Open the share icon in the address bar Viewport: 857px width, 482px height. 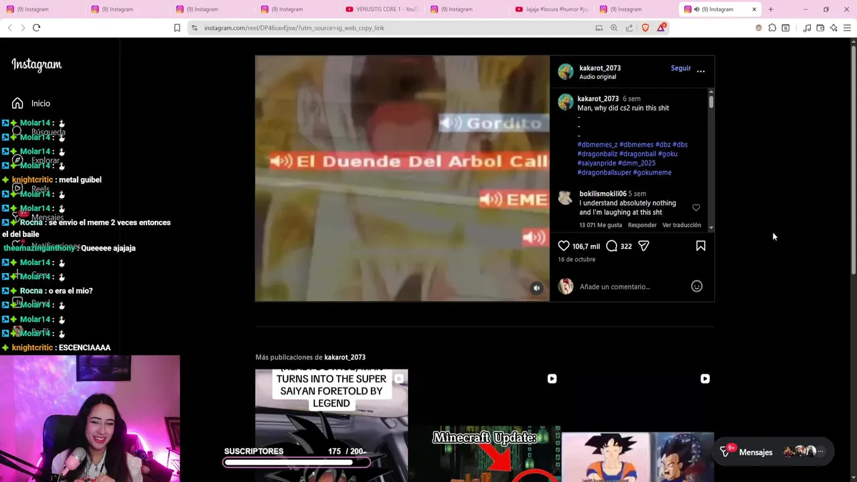[629, 27]
